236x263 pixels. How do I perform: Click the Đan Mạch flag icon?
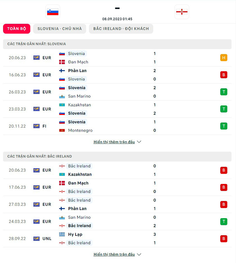[x=63, y=62]
